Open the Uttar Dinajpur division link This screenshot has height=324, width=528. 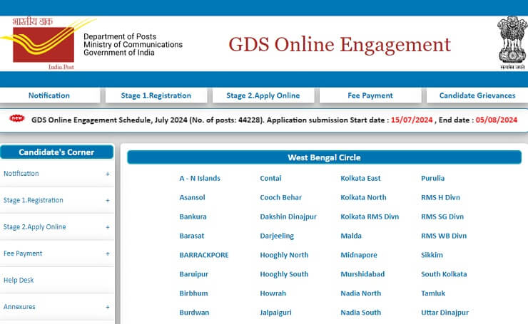[445, 313]
